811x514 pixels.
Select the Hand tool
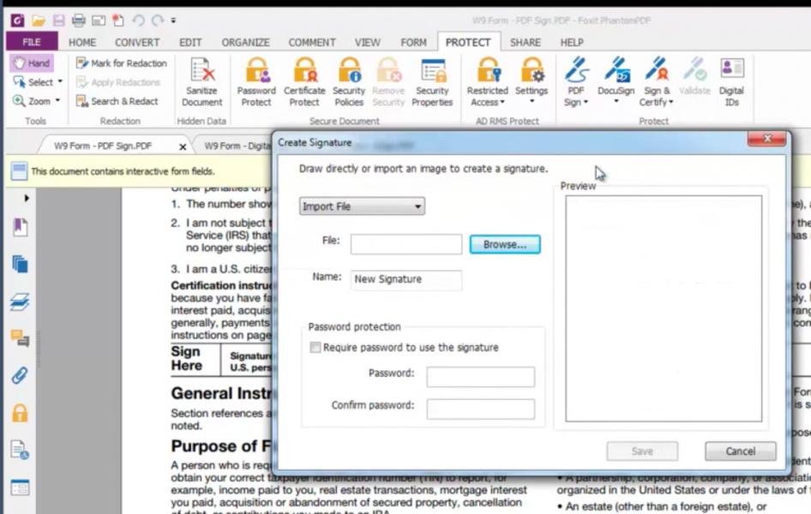point(31,63)
